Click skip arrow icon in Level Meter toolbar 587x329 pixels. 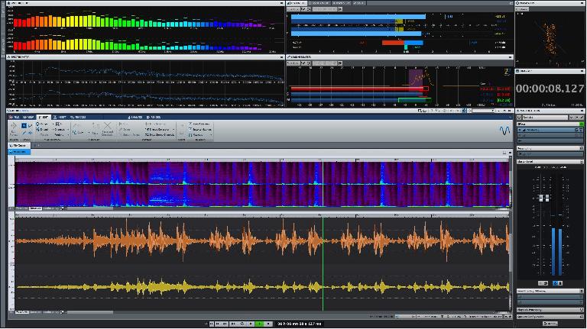tap(340, 9)
